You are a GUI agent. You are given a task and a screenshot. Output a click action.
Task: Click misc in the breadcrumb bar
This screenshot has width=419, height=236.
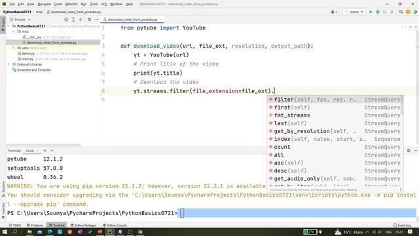pos(39,12)
